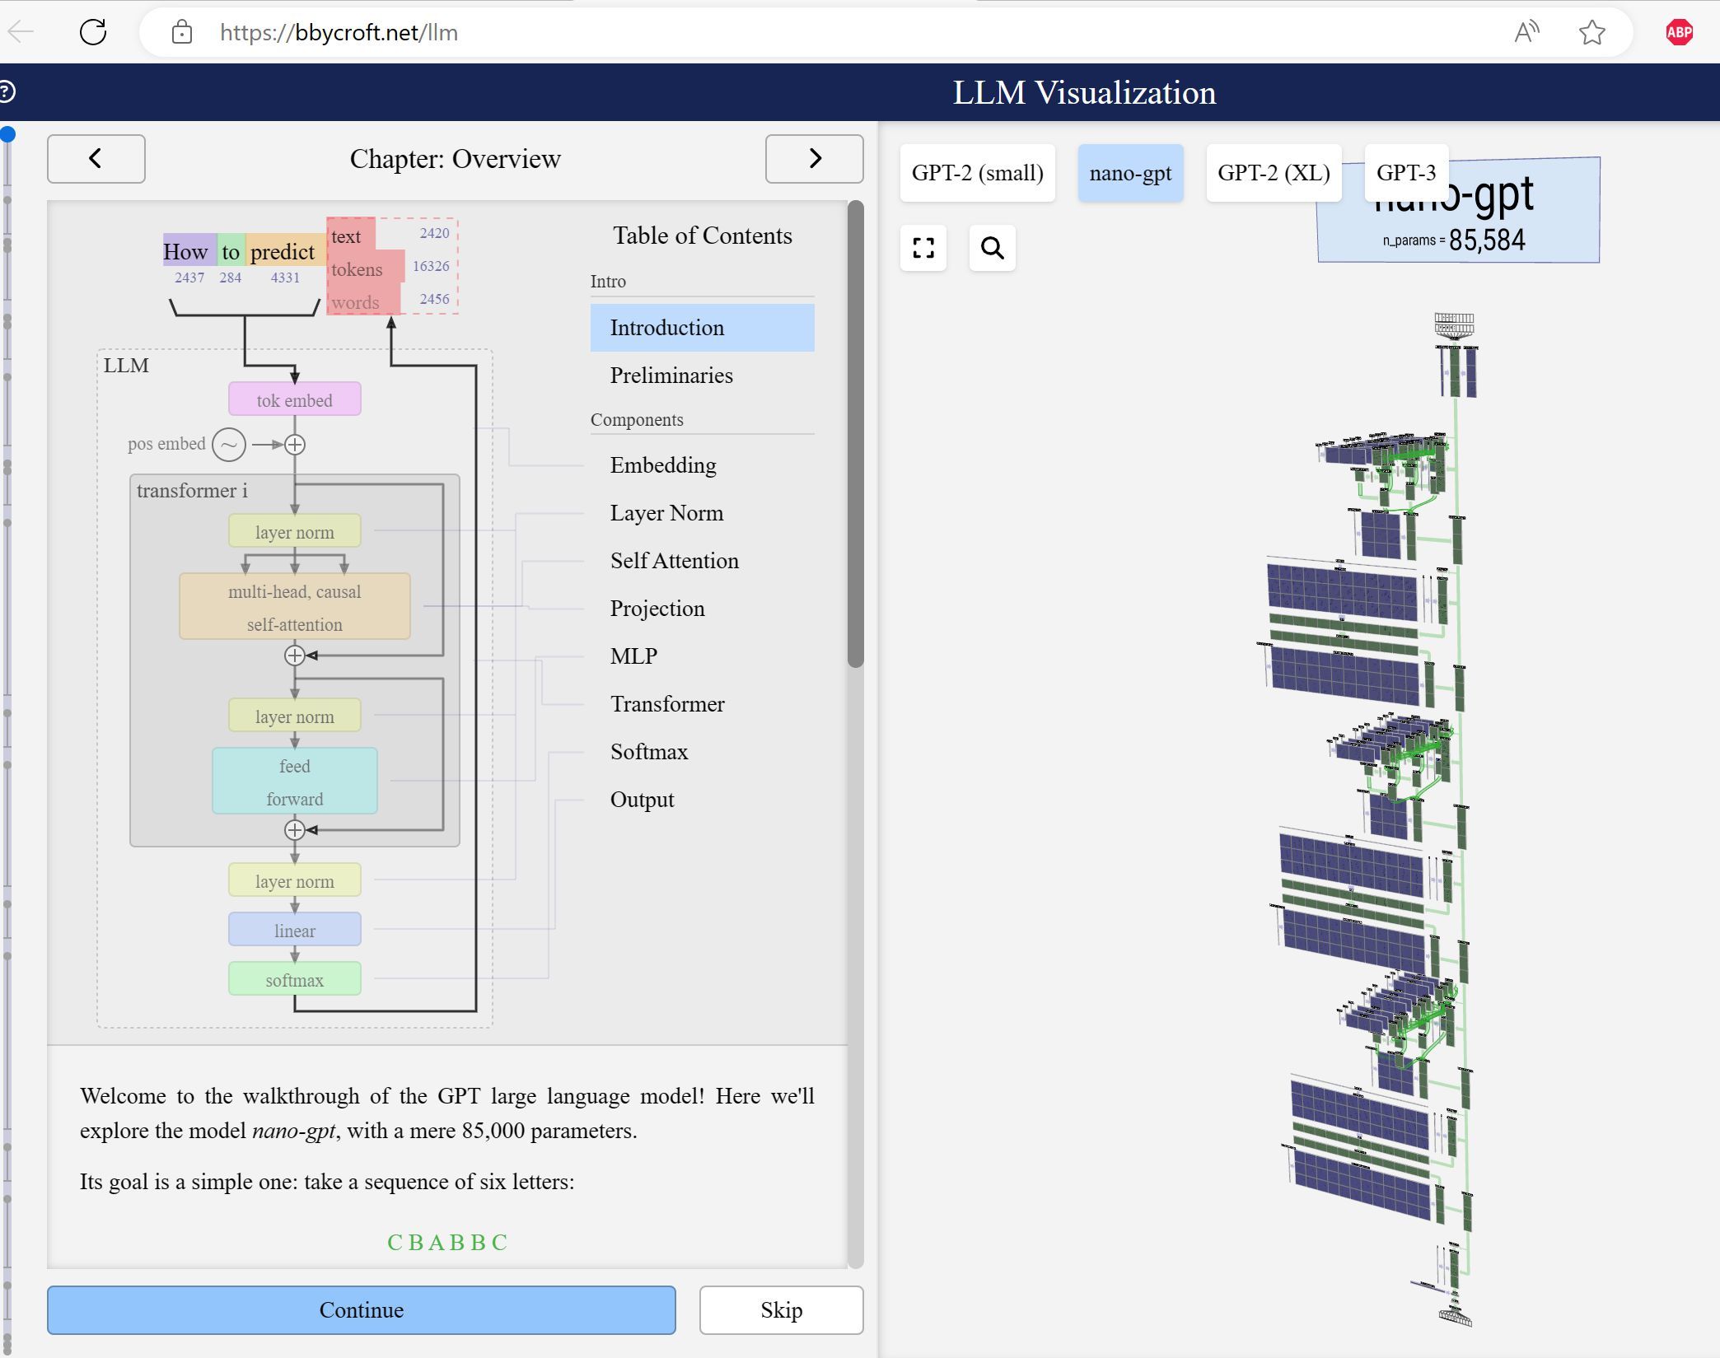1720x1358 pixels.
Task: Jump to the Softmax section
Action: coord(702,752)
